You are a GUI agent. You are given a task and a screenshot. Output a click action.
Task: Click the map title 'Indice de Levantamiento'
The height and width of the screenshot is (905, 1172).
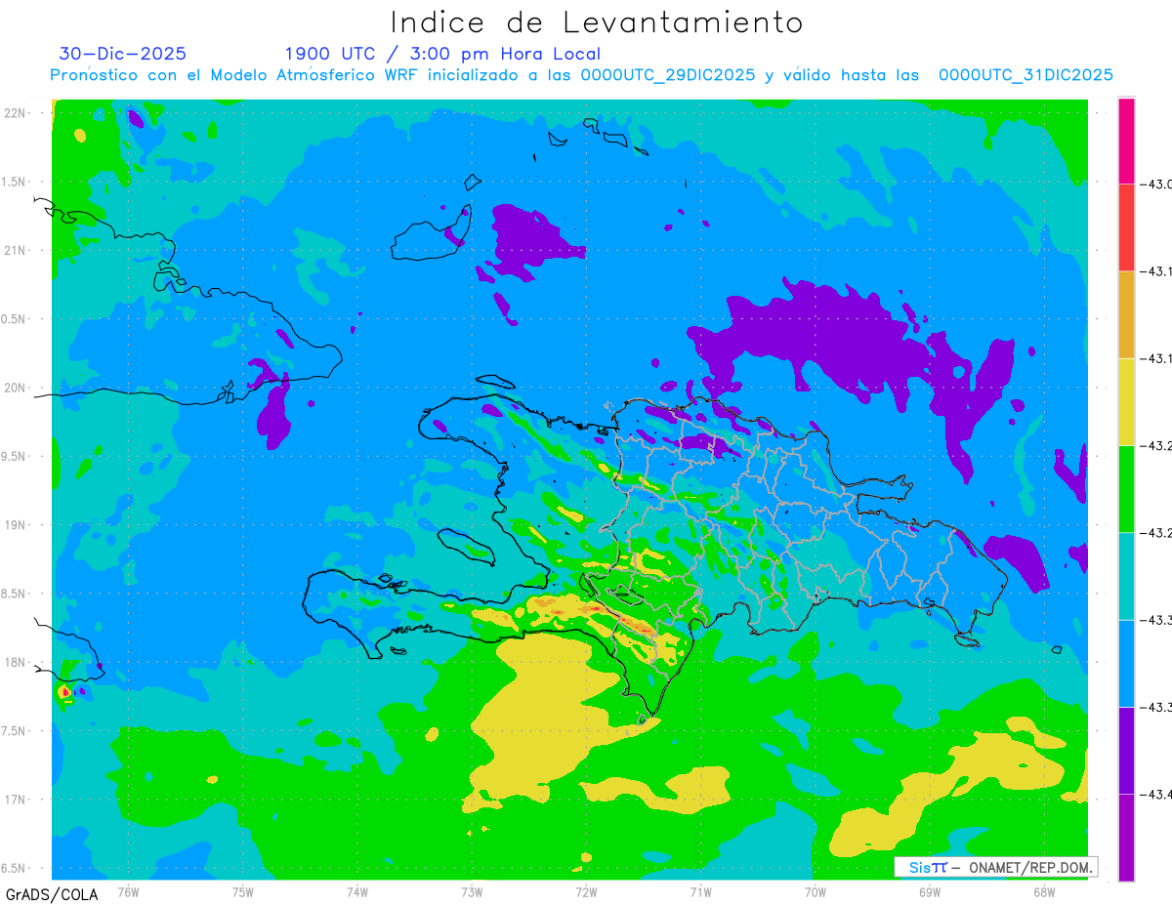(x=597, y=21)
